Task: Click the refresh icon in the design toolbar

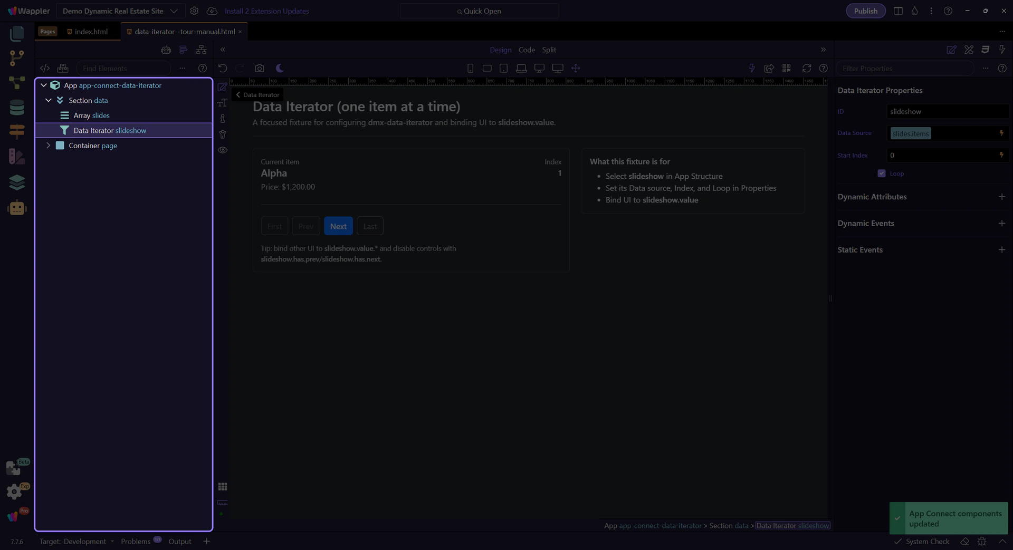Action: coord(806,68)
